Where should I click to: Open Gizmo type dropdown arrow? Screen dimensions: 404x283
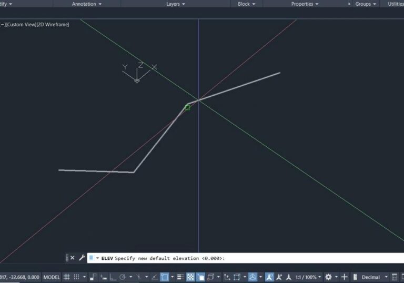pos(260,277)
